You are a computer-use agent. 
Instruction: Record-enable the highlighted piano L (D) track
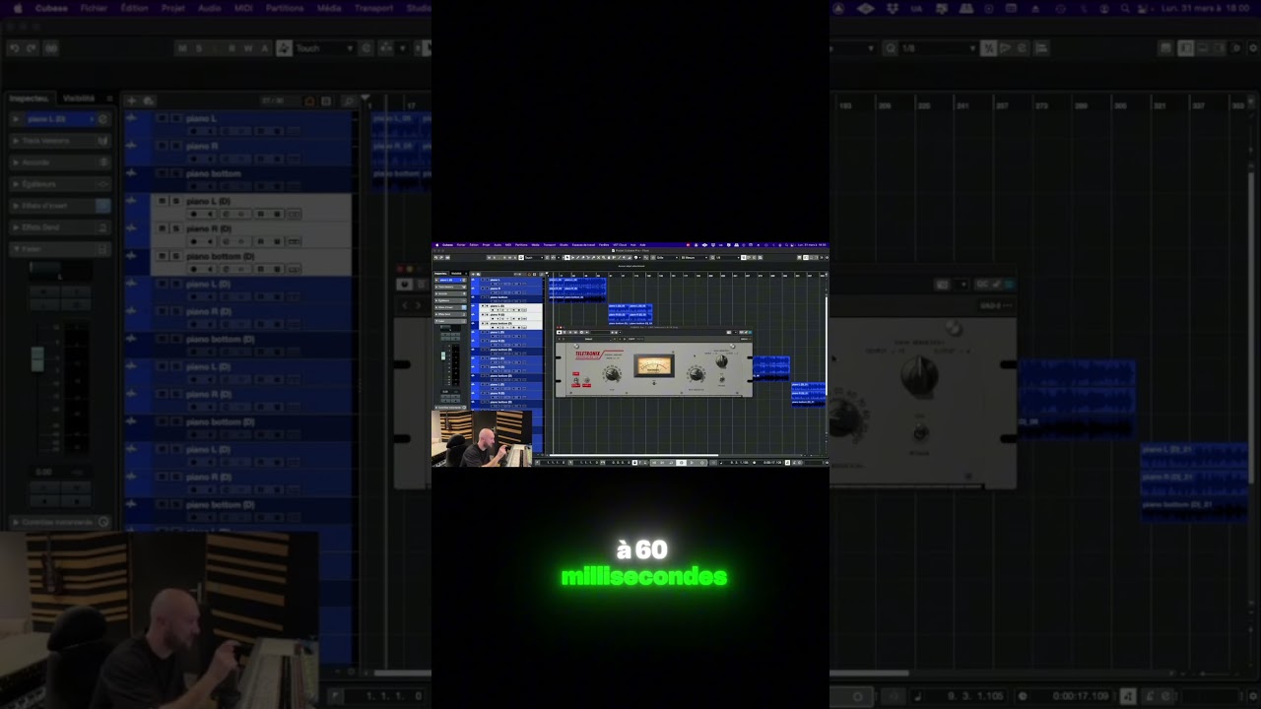(194, 214)
